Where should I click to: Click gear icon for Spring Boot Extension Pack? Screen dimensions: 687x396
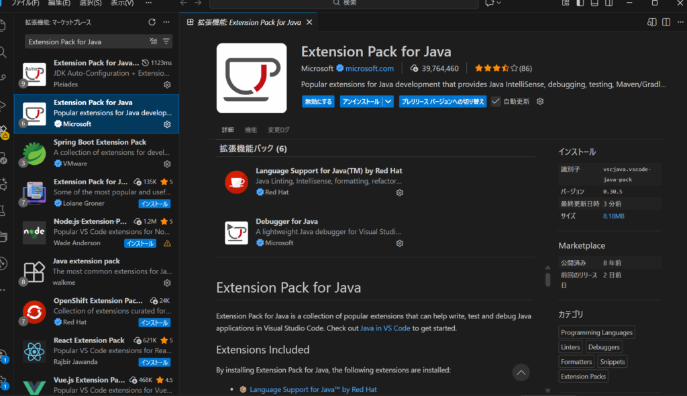(x=167, y=163)
